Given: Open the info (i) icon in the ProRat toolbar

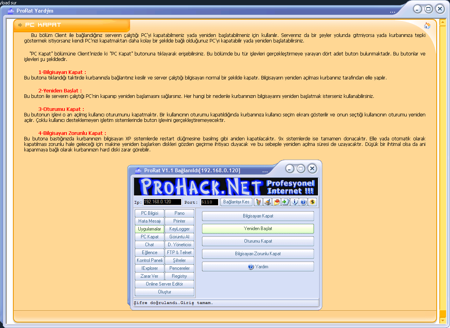Looking at the screenshot, I should click(294, 202).
